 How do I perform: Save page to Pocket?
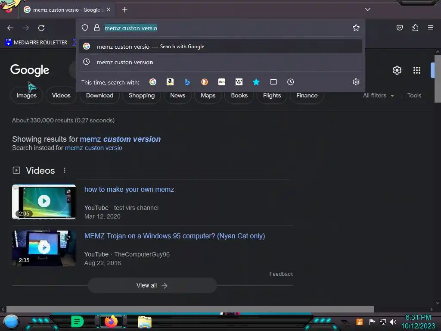click(x=399, y=28)
